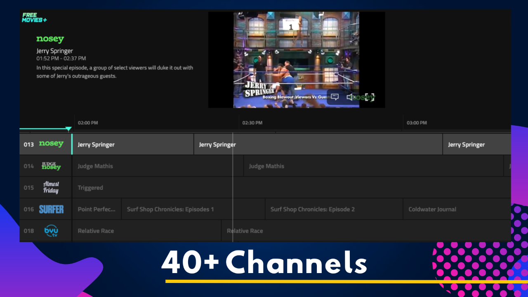Select the 03:00 PM timeline header
Viewport: 528px width, 297px height.
(417, 123)
